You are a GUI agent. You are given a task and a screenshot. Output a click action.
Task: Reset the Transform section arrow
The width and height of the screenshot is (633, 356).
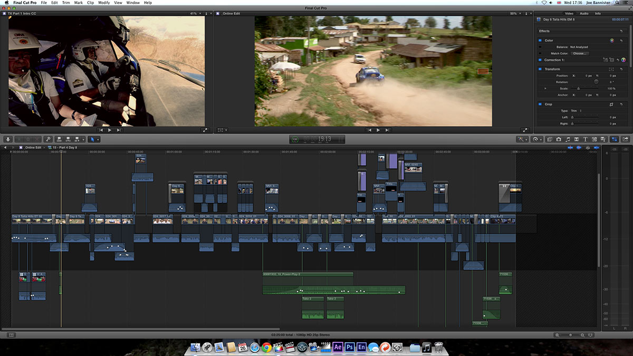point(621,69)
